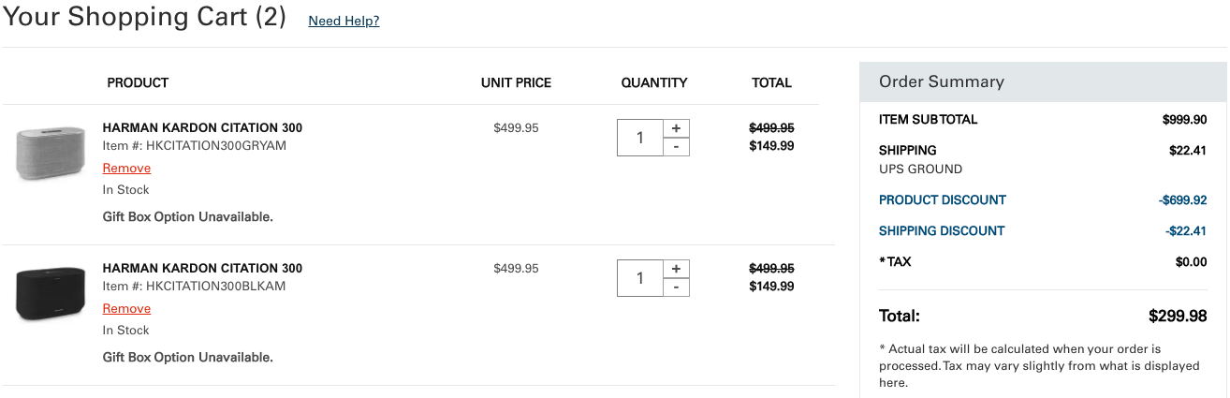Increase quantity of the gray Citation 300

pos(676,128)
